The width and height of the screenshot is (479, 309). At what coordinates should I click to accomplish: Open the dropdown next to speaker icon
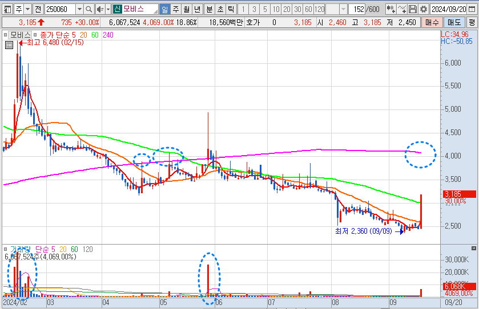[x=108, y=10]
